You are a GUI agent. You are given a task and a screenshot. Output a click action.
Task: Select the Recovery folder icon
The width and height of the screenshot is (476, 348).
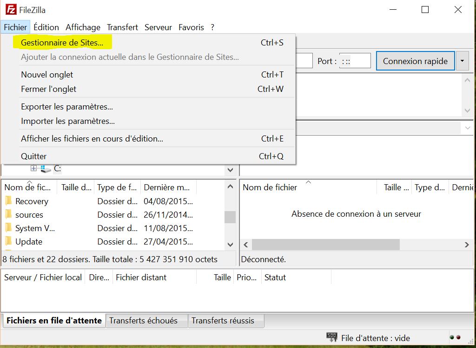point(8,201)
